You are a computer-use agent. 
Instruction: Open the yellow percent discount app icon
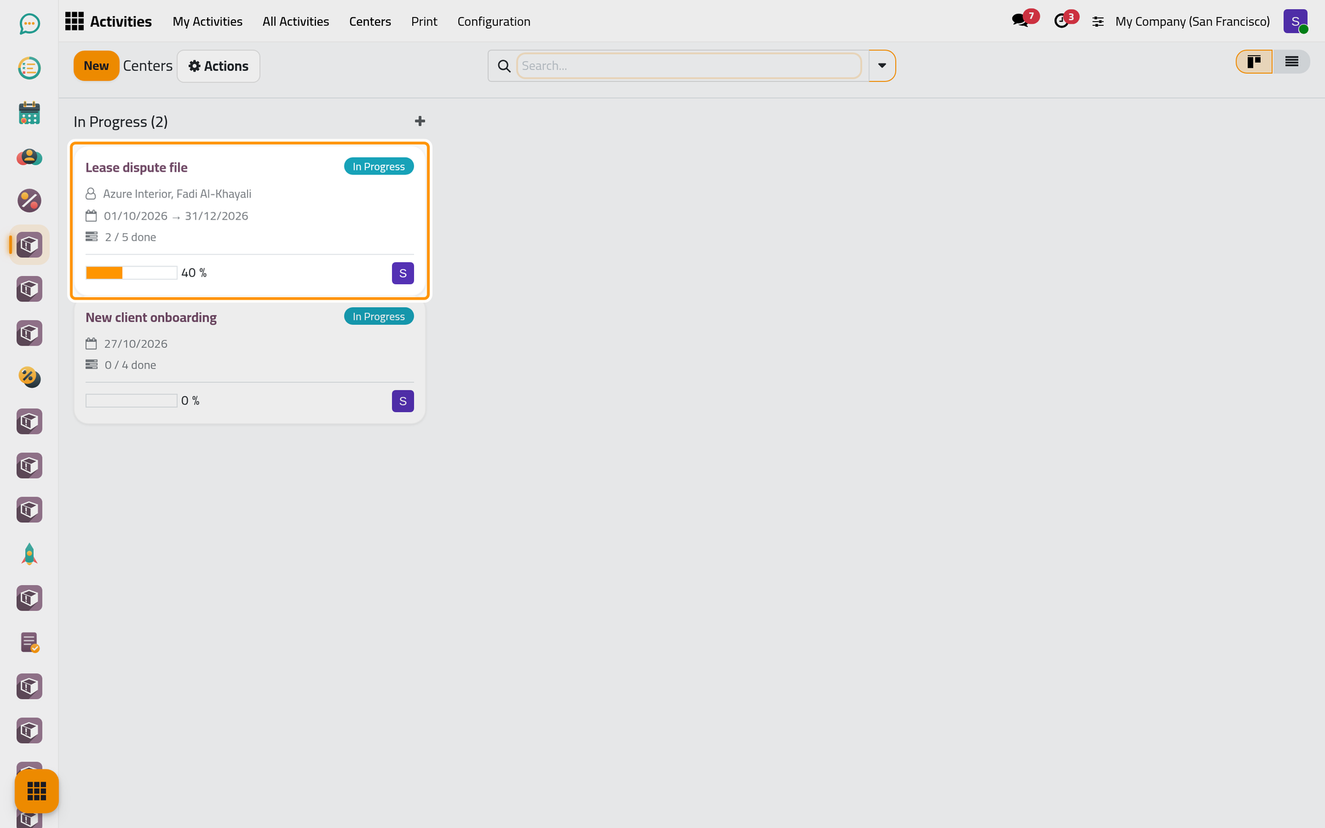[x=29, y=377]
